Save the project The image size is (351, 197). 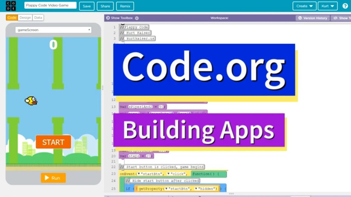coord(87,6)
